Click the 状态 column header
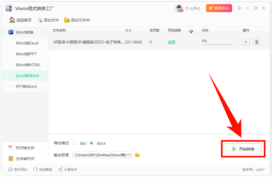The image size is (272, 177). [205, 30]
